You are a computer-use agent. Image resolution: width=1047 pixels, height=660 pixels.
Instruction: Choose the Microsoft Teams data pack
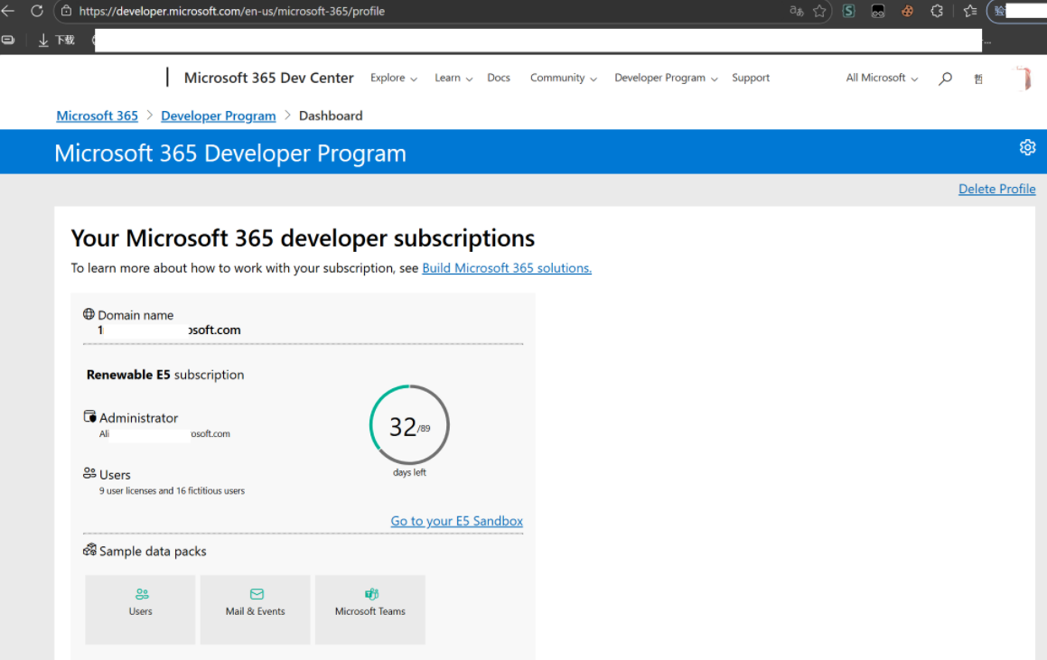(369, 609)
